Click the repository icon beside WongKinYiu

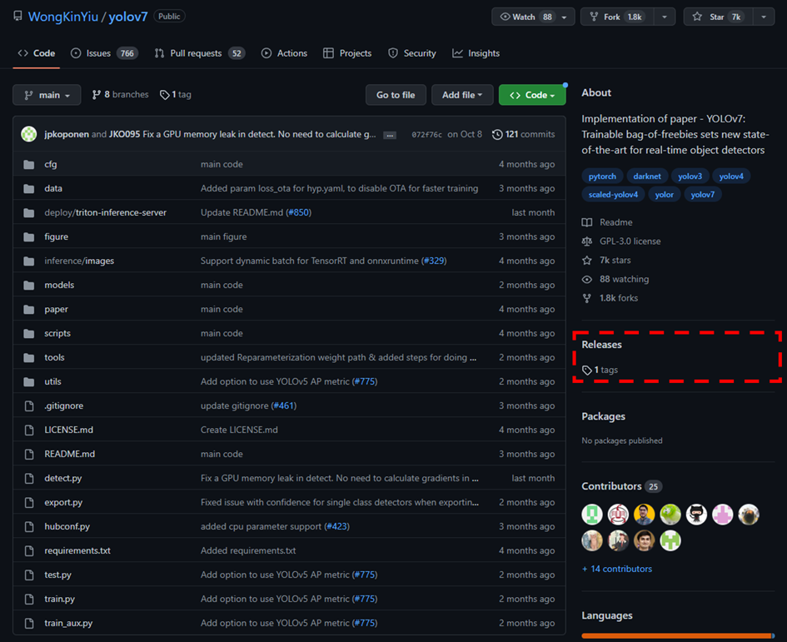(18, 16)
